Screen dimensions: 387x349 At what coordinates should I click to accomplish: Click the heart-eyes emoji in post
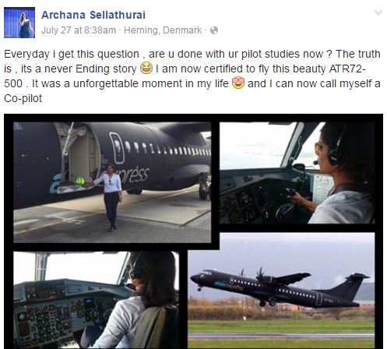pos(238,83)
